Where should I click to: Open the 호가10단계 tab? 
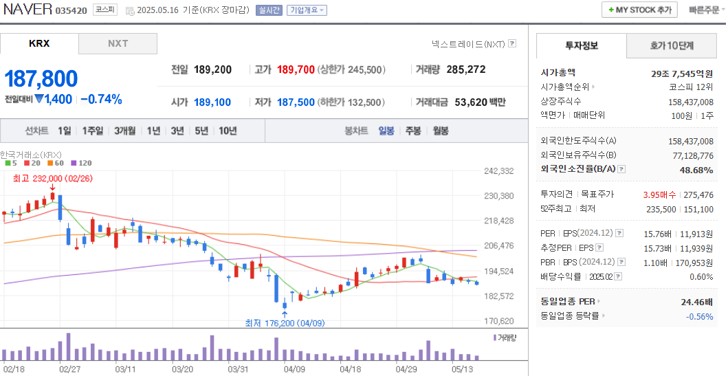coord(672,45)
